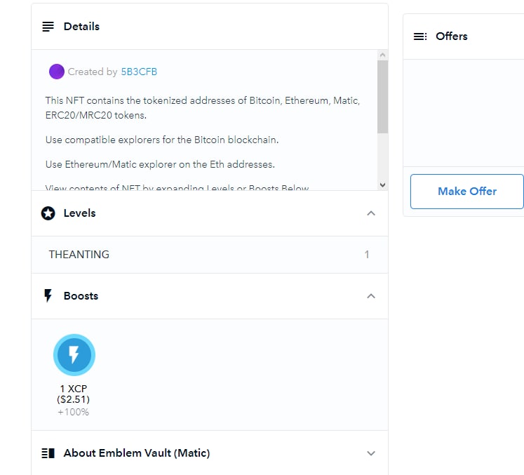524x475 pixels.
Task: Click the blue XCP boost badge
Action: [74, 354]
